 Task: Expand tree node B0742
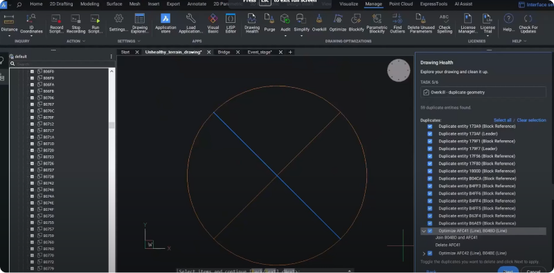(x=32, y=183)
